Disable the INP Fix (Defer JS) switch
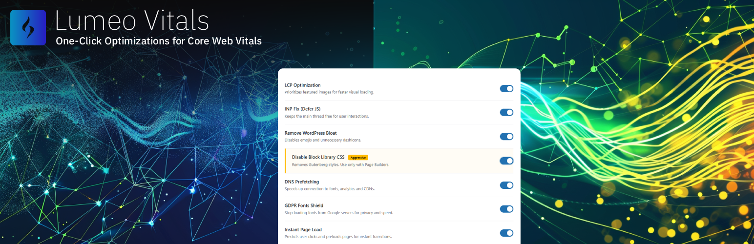 pos(506,112)
